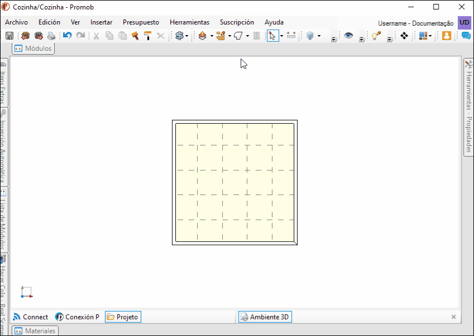Click the Username - Documentação label
Viewport: 474px width, 336px height.
click(415, 23)
